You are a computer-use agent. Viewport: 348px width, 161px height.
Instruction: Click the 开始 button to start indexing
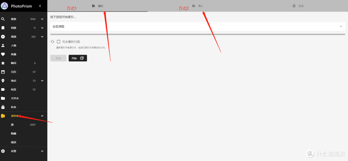[78, 58]
